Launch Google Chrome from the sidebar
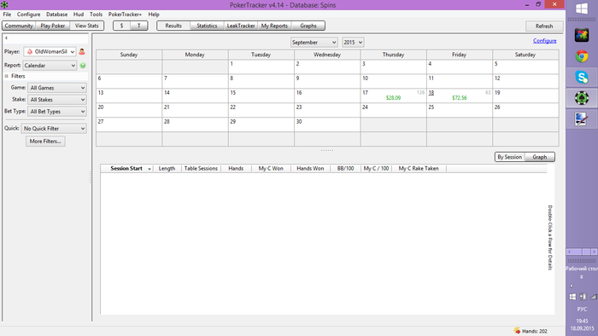 pyautogui.click(x=582, y=56)
